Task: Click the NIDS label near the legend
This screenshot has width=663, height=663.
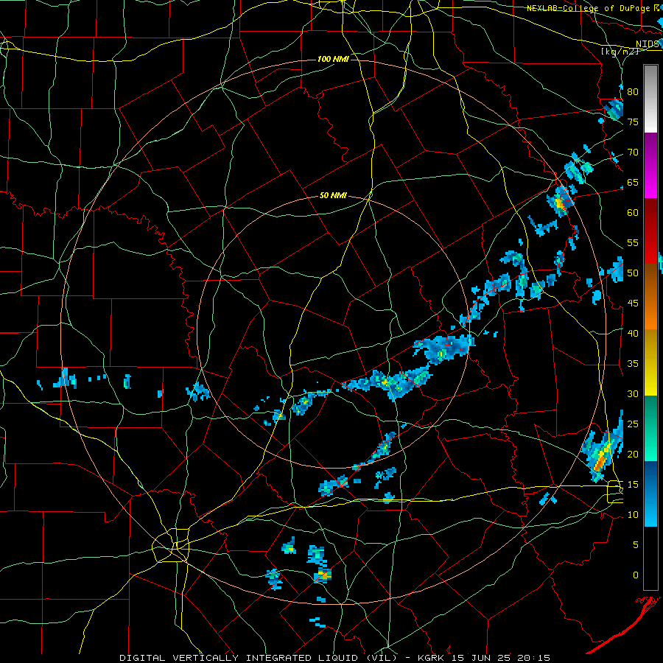Action: pyautogui.click(x=648, y=44)
